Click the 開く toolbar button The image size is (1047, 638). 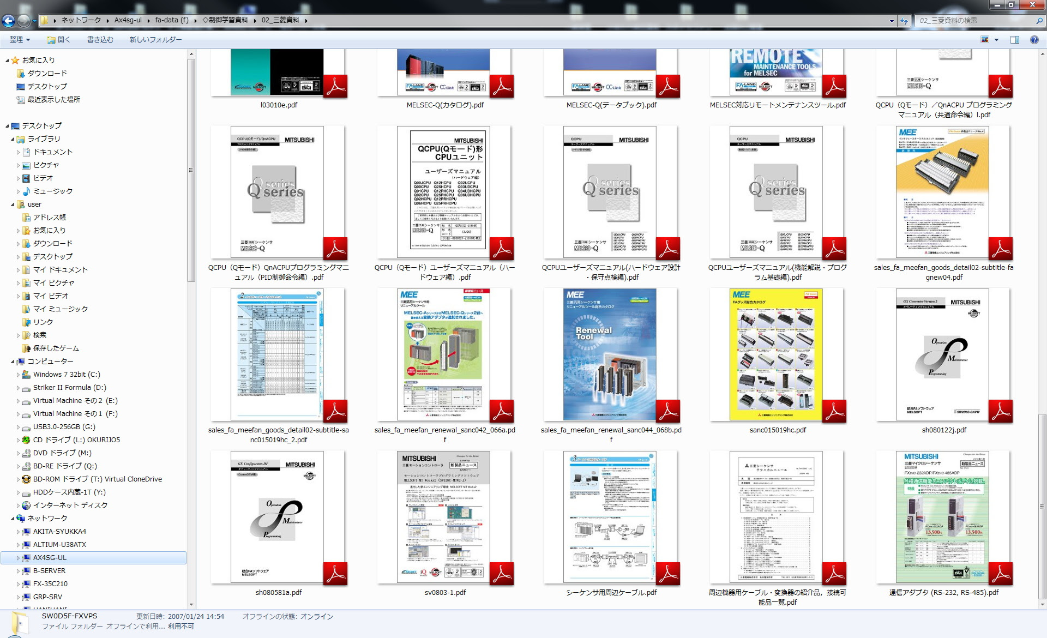58,40
